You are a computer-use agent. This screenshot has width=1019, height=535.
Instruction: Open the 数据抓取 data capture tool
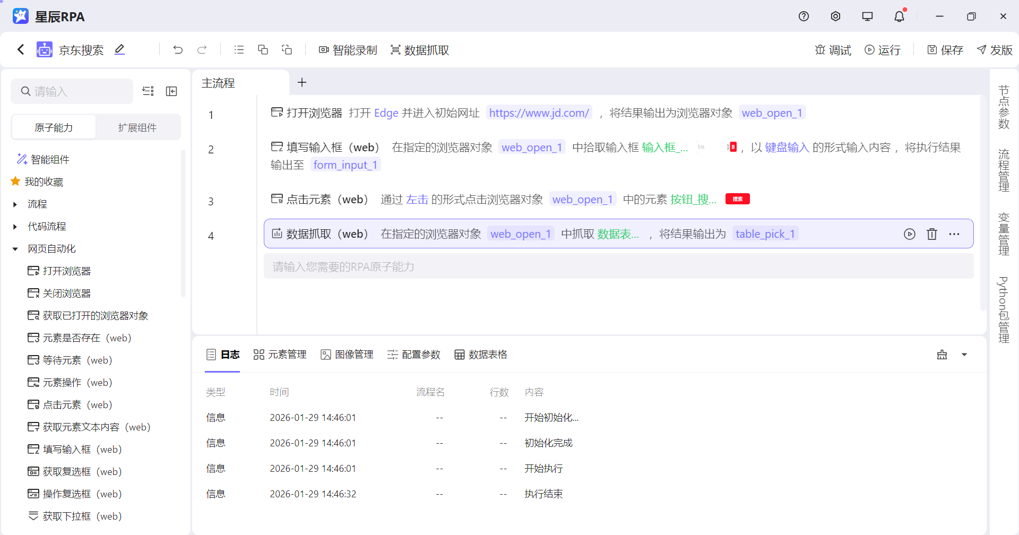pos(419,49)
